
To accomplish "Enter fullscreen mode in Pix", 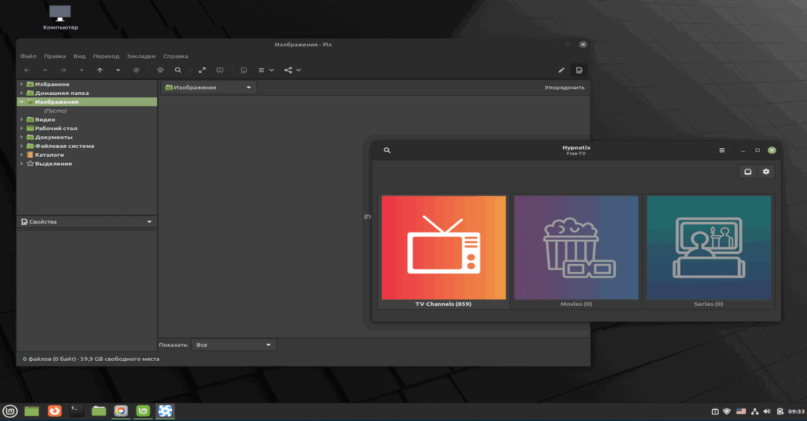I will (202, 70).
